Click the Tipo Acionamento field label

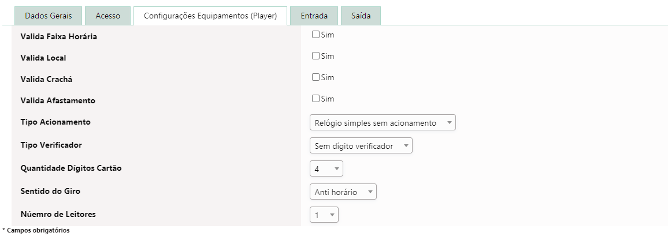pos(55,122)
